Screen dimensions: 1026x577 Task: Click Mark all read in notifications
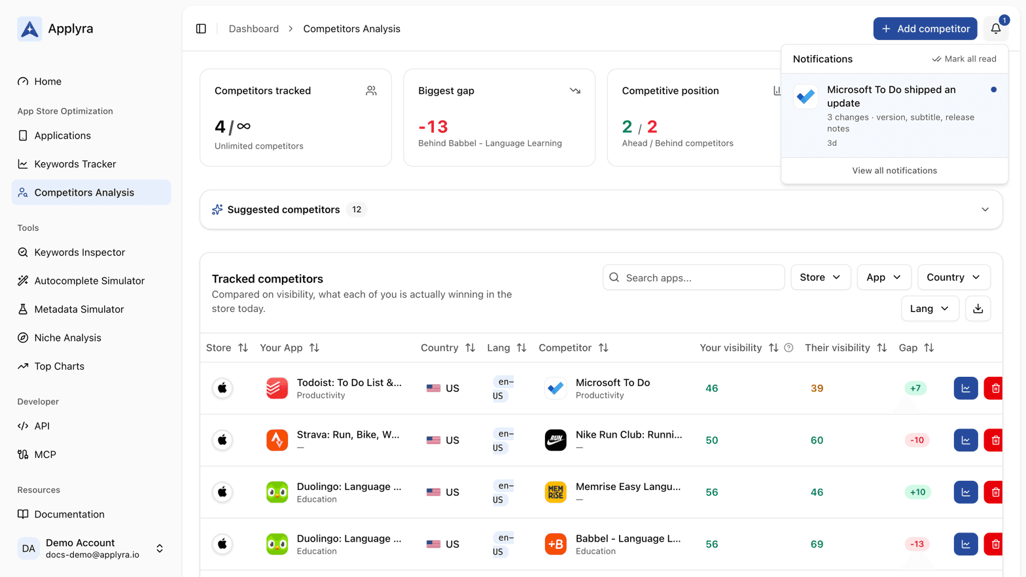tap(964, 59)
